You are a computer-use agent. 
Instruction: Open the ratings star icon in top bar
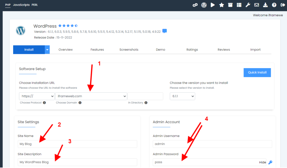[221, 5]
